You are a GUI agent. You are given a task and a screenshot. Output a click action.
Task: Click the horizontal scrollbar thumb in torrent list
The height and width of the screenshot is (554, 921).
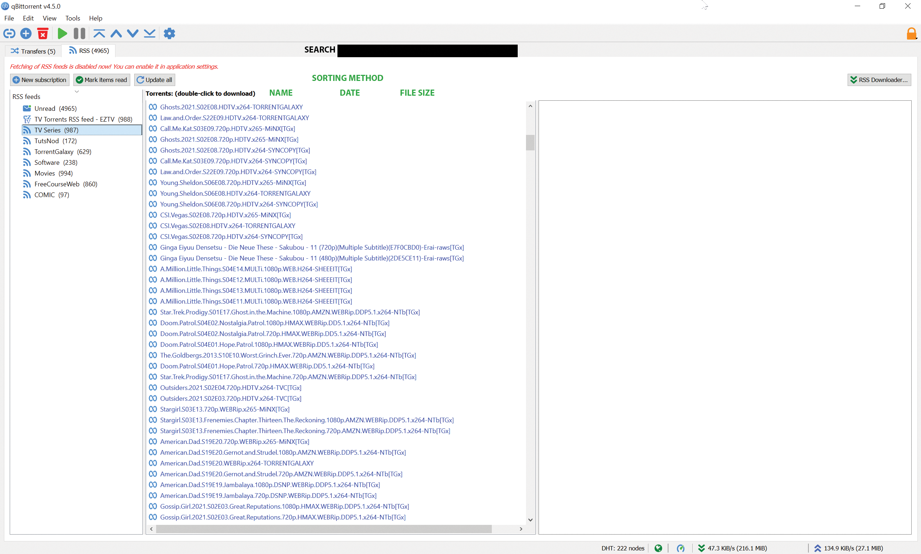pos(324,529)
